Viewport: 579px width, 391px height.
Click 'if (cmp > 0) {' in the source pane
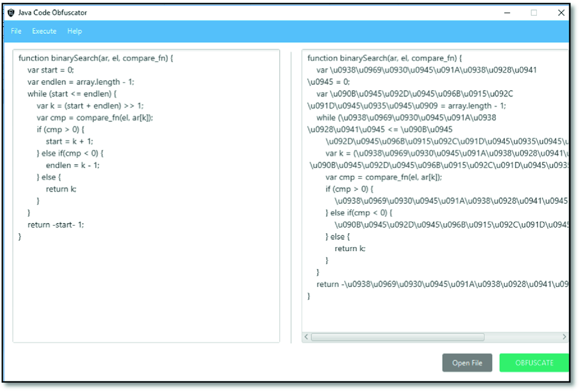[61, 130]
